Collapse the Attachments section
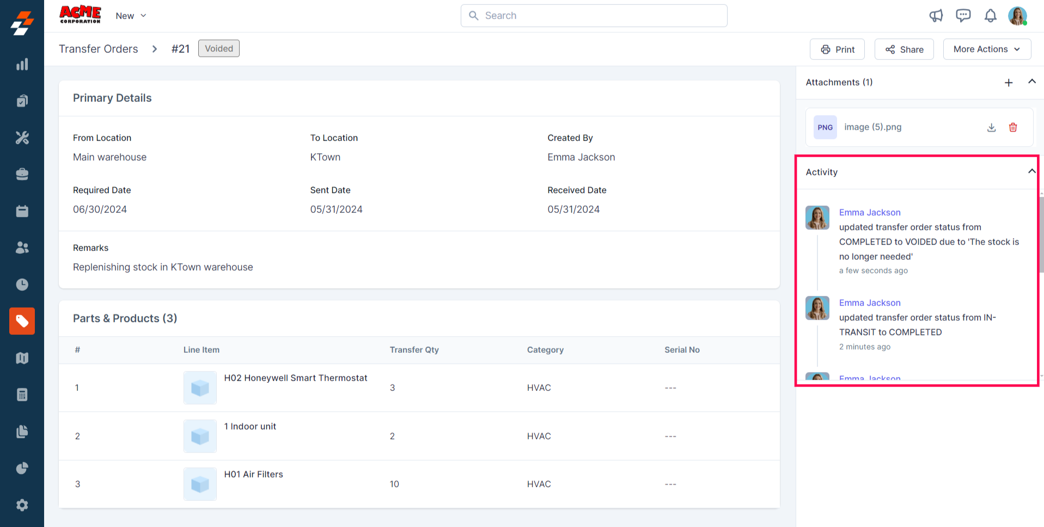The image size is (1044, 527). click(1031, 82)
